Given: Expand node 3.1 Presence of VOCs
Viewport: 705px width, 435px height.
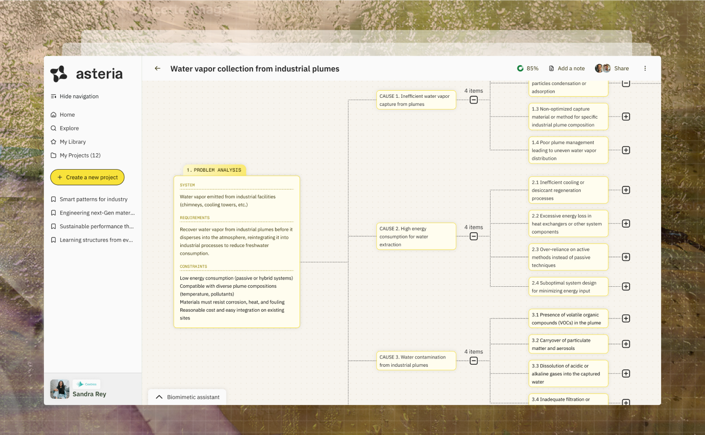Looking at the screenshot, I should coord(626,318).
